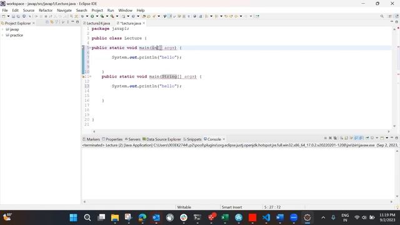
Task: Open the New file dropdown arrow
Action: [x=8, y=16]
